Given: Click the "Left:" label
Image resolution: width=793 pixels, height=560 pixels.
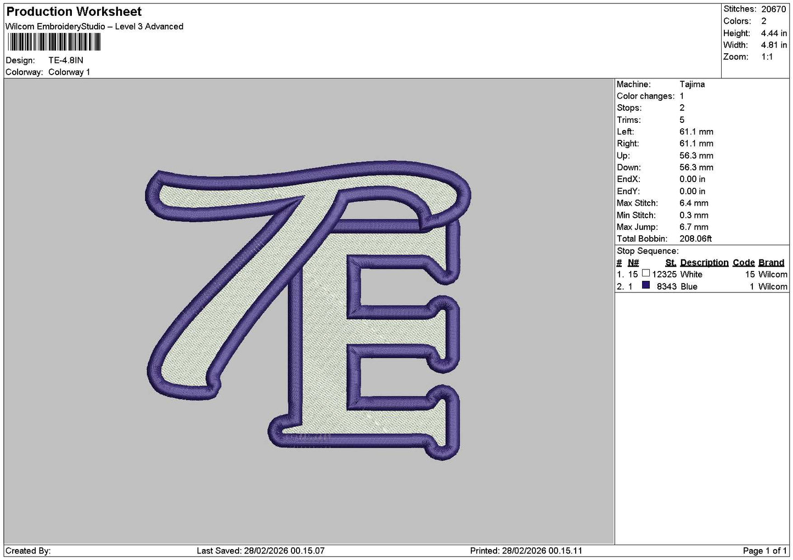Looking at the screenshot, I should [x=625, y=132].
